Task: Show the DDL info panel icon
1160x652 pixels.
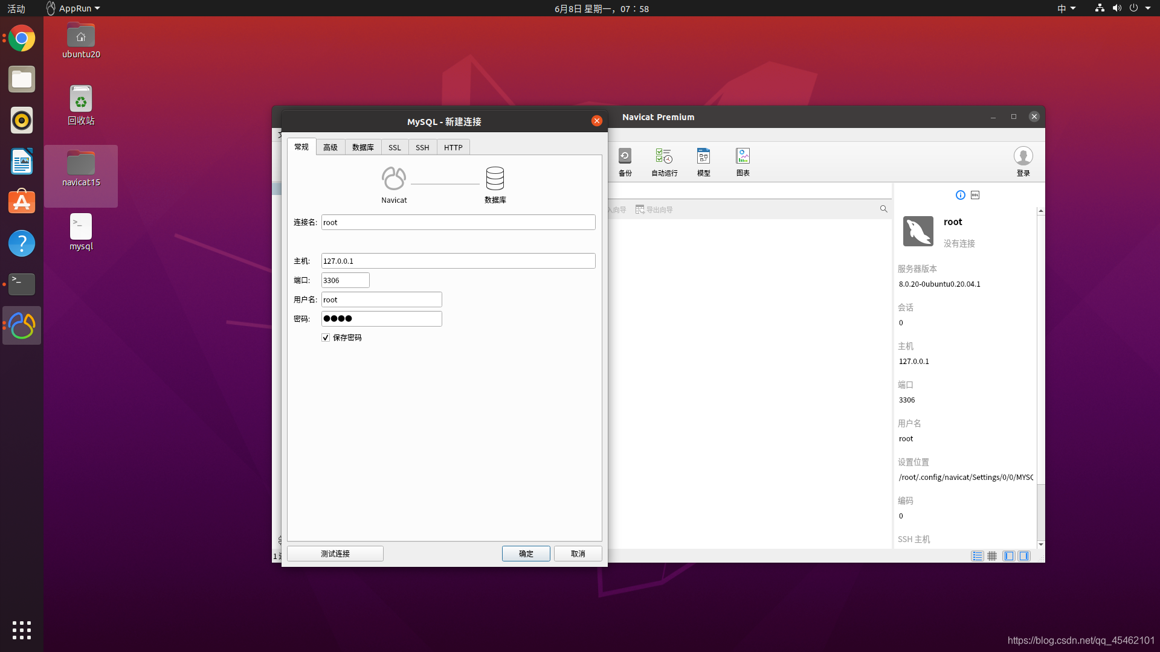Action: (x=975, y=195)
